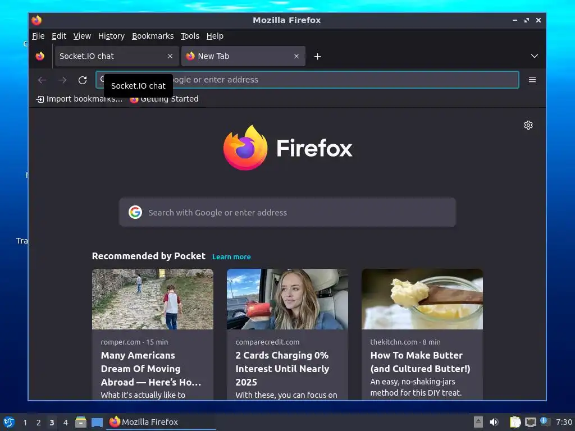This screenshot has width=575, height=431.
Task: Close the Socket.IO chat tab
Action: [170, 56]
